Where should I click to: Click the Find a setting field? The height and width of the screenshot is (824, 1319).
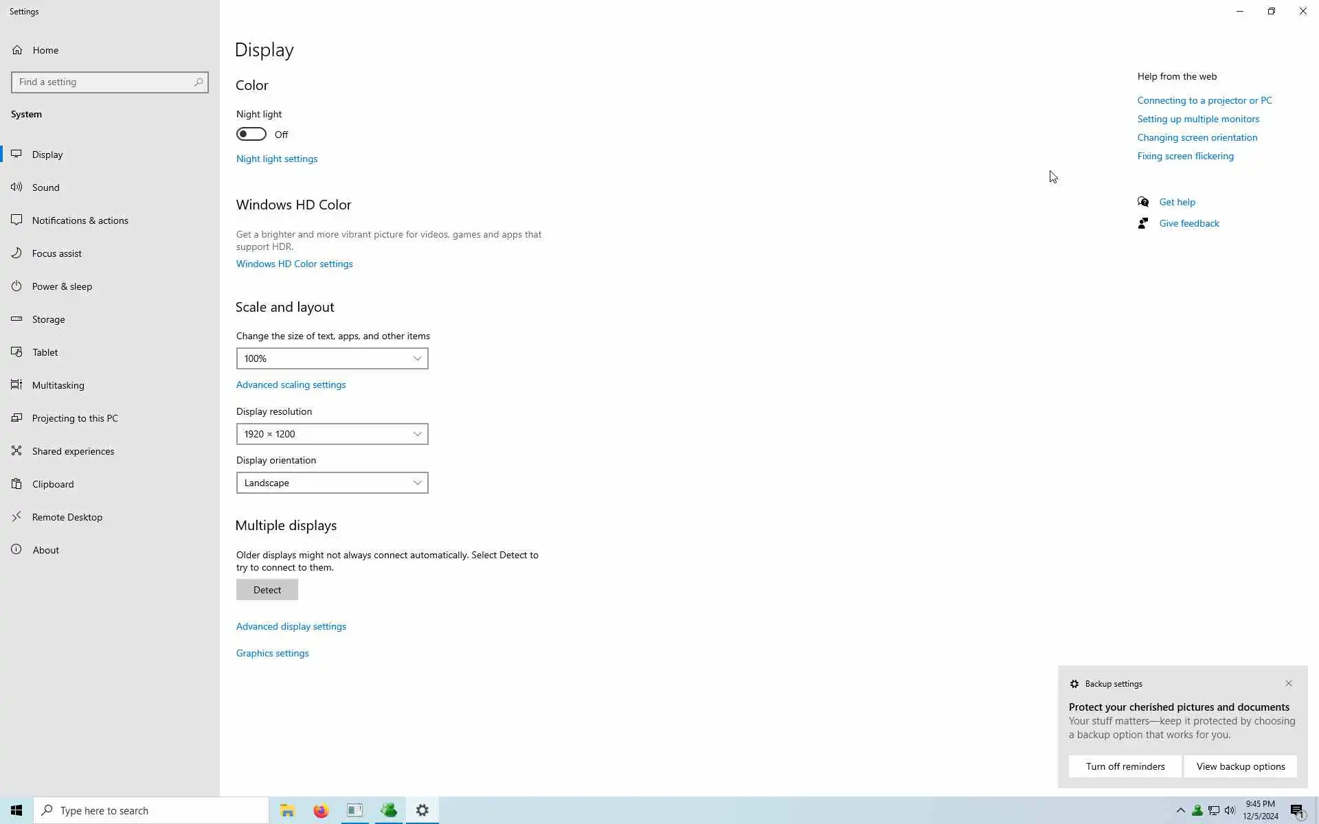(x=103, y=82)
